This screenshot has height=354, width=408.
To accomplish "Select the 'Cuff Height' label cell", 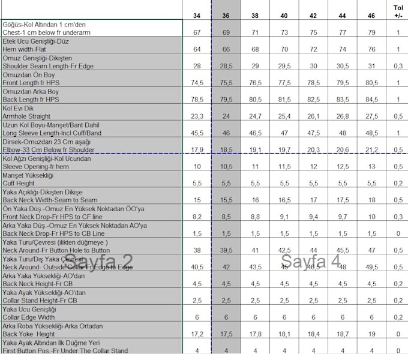I will (92, 179).
